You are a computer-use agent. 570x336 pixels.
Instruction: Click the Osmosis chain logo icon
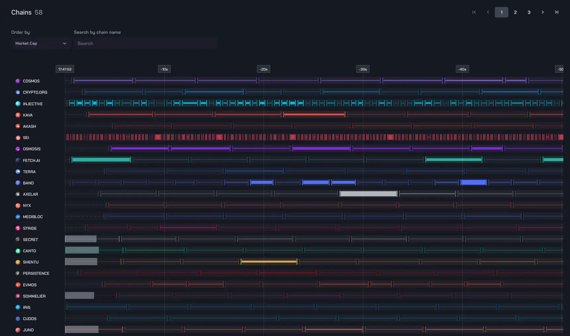click(x=18, y=149)
